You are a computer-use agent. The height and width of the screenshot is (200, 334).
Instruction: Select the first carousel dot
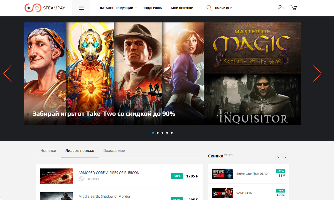153,133
